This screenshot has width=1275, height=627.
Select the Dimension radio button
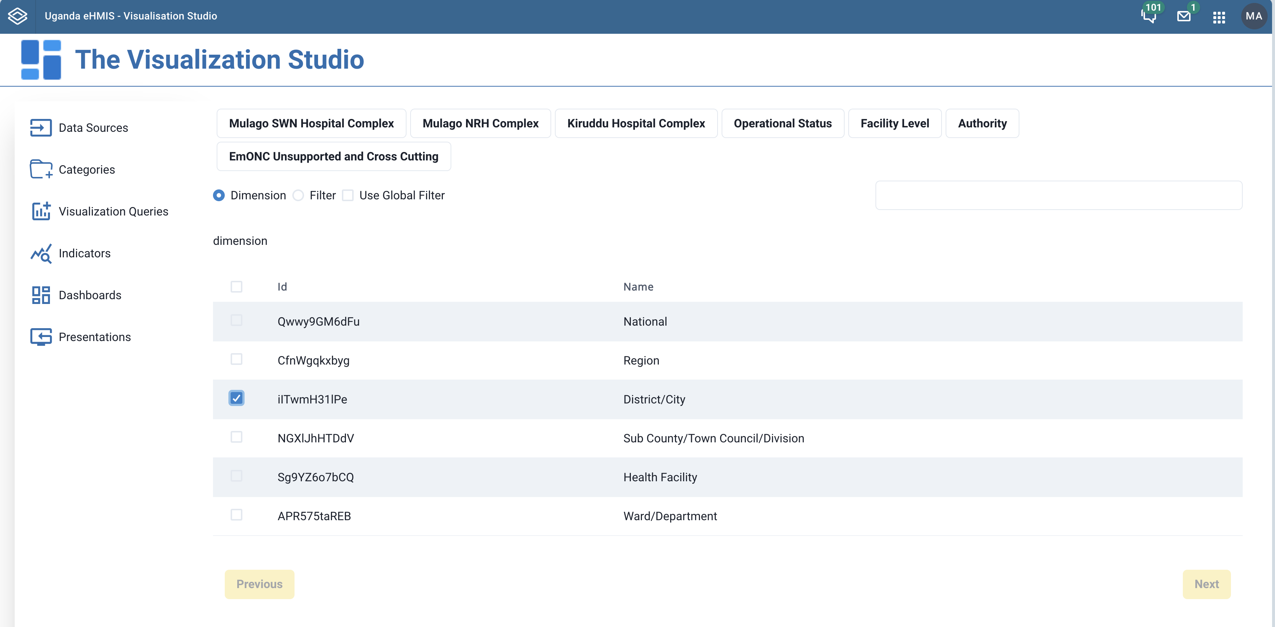(x=219, y=195)
